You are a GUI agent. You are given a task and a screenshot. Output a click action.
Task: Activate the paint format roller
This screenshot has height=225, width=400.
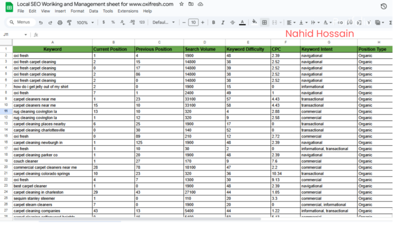tap(69, 22)
